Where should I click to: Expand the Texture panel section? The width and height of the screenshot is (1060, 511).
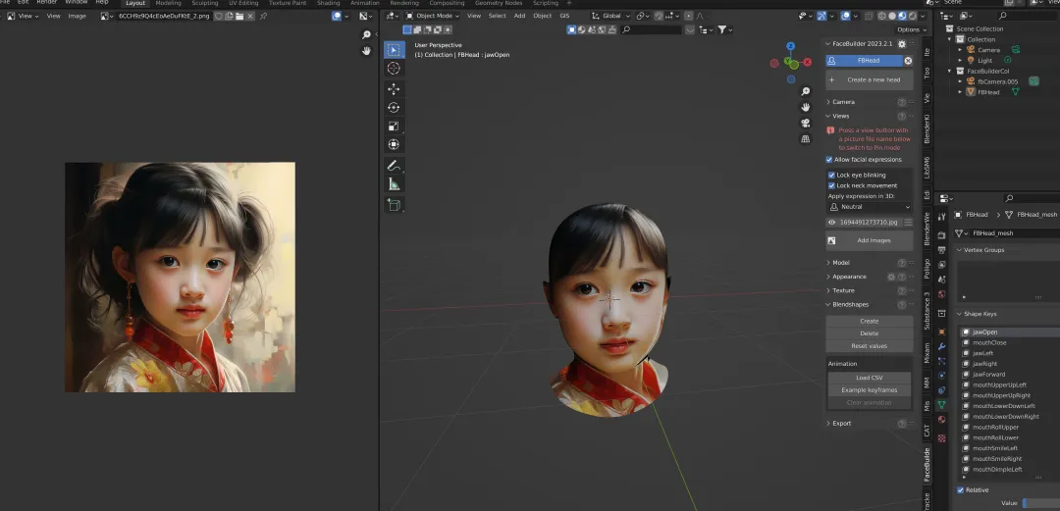843,290
